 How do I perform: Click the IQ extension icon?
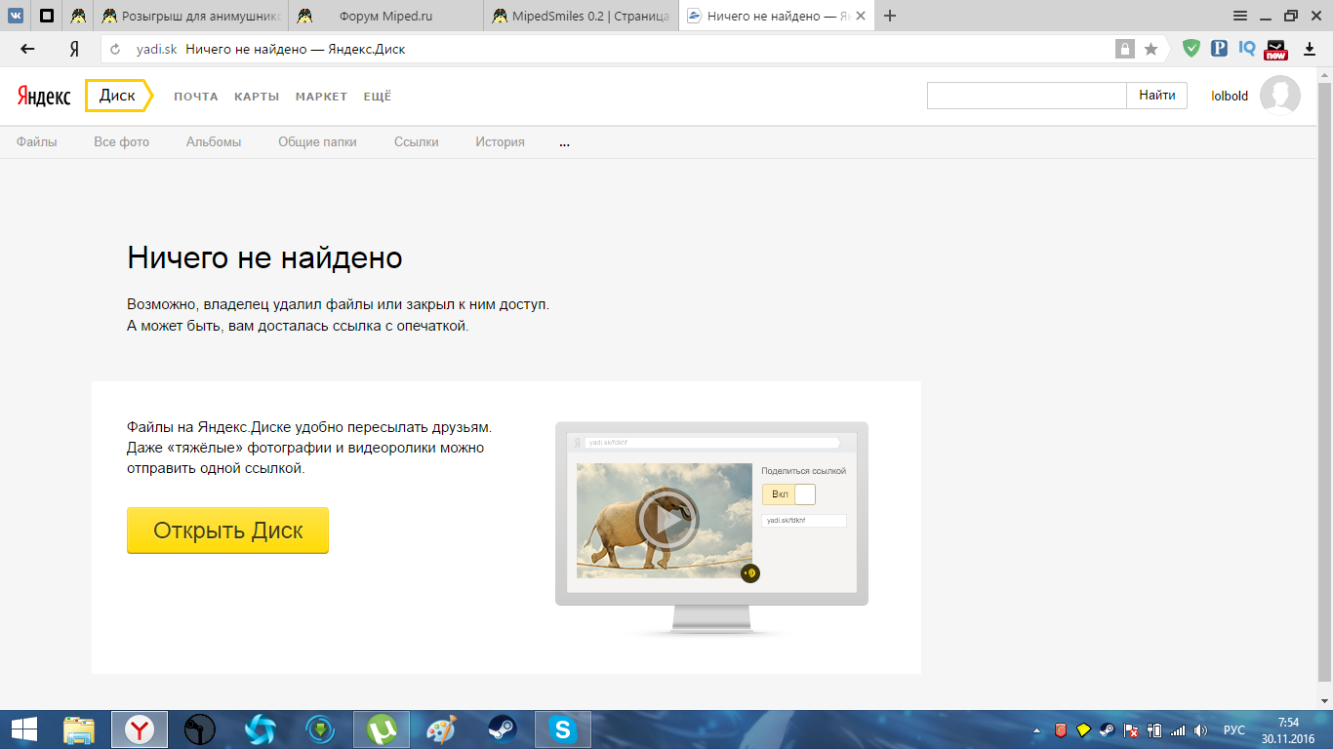(x=1247, y=48)
